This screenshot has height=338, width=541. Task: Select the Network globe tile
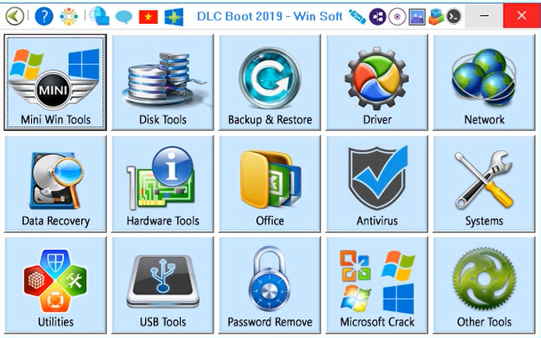tap(484, 82)
